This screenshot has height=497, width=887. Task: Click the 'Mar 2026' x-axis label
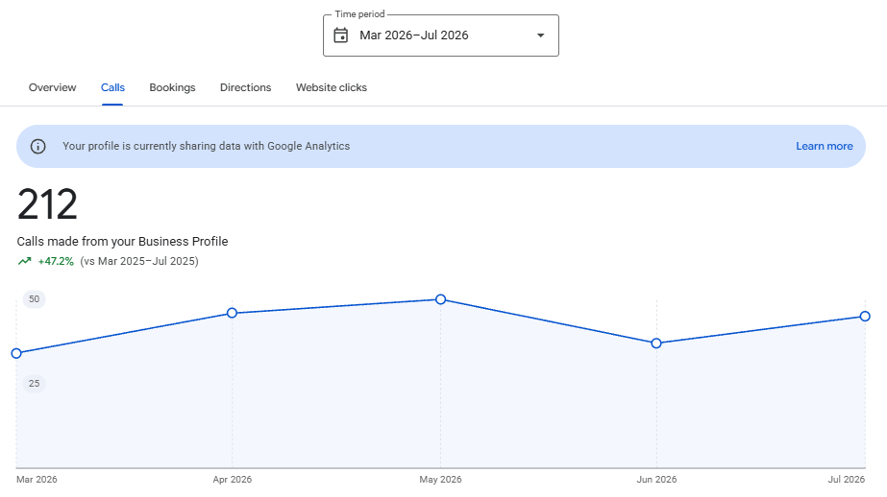coord(37,480)
